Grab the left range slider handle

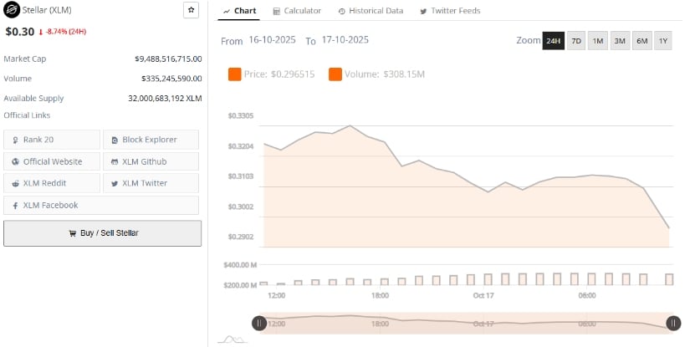pos(259,323)
